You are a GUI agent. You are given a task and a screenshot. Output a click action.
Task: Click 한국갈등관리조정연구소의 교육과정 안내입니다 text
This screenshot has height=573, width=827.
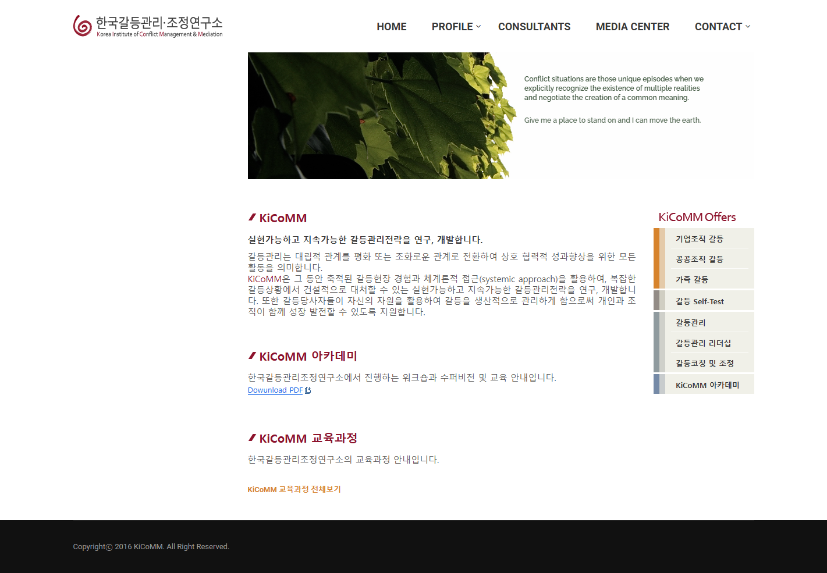tap(343, 460)
